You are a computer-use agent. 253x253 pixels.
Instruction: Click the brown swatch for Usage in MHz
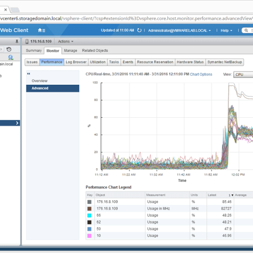(90, 208)
